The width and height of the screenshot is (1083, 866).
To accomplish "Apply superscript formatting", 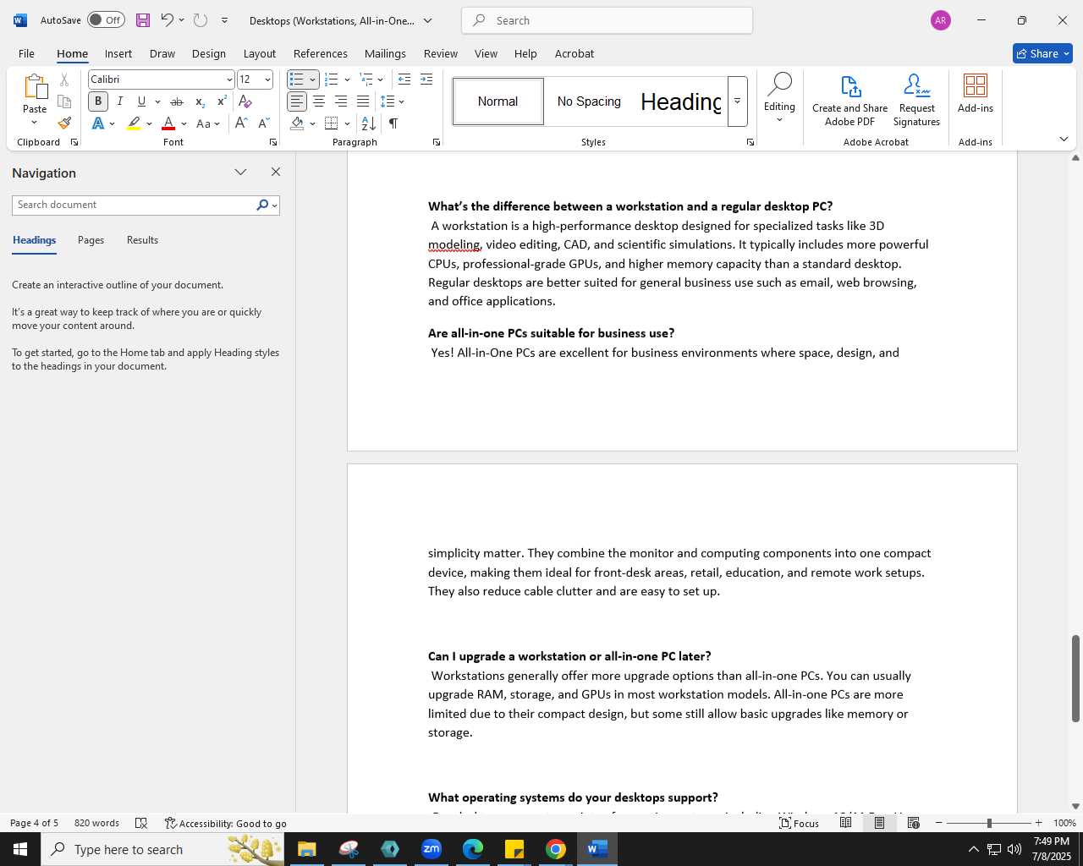I will tap(222, 101).
